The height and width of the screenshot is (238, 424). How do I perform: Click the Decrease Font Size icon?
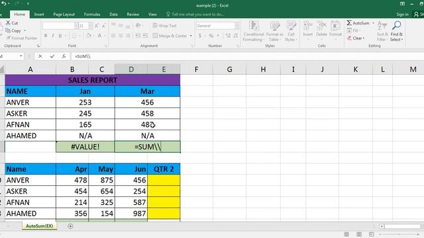(104, 26)
